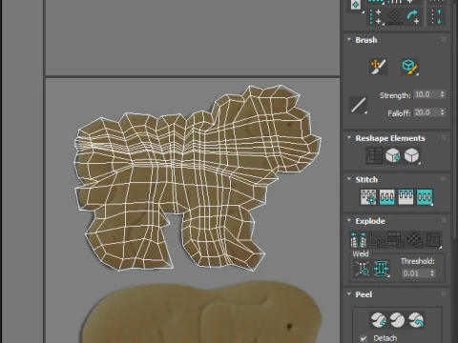Click the curved arrow rotate icon
The image size is (458, 343).
click(x=413, y=16)
